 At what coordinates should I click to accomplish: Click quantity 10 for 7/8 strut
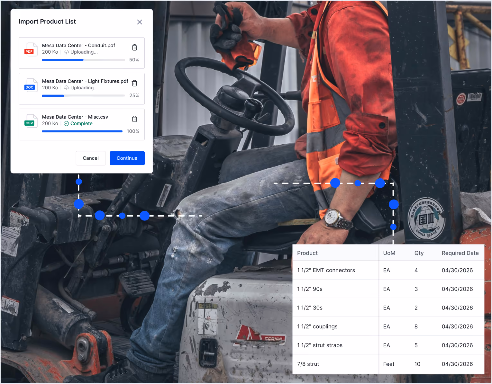tap(417, 364)
